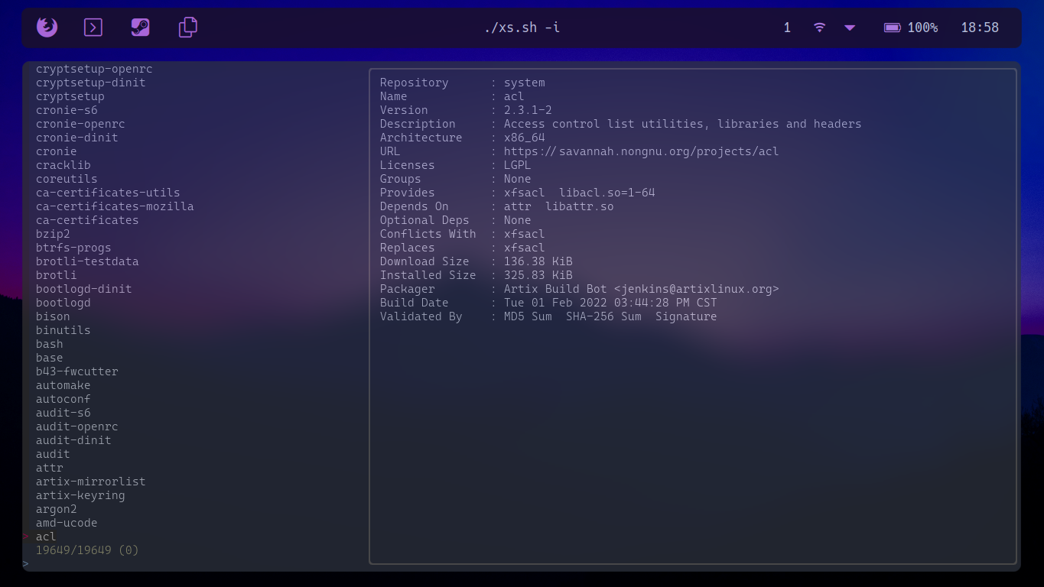Expand the system tray dropdown arrow

point(849,28)
